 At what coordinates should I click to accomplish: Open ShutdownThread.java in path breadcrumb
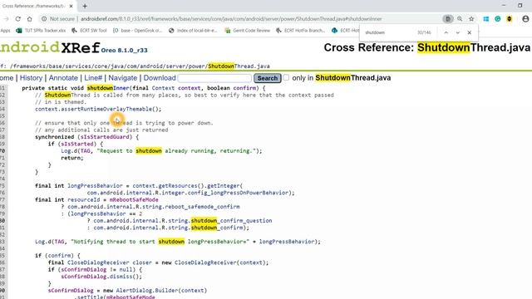(239, 66)
